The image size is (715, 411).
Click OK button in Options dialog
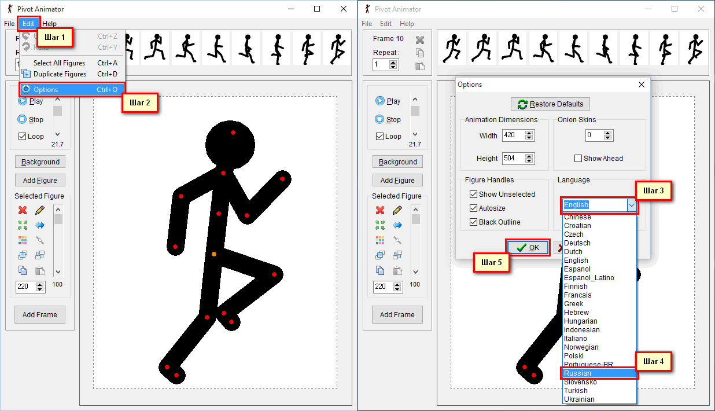[x=528, y=247]
